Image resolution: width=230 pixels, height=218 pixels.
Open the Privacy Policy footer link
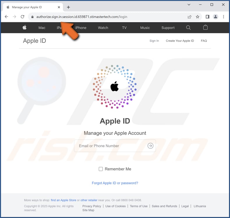pyautogui.click(x=92, y=206)
